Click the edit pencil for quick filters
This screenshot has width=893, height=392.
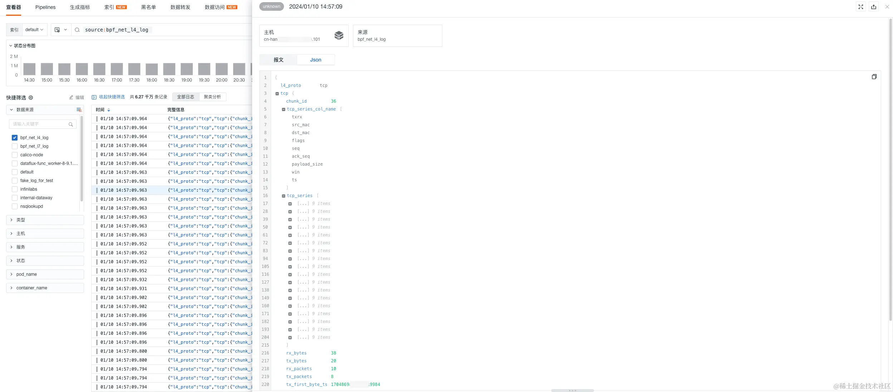pyautogui.click(x=72, y=98)
